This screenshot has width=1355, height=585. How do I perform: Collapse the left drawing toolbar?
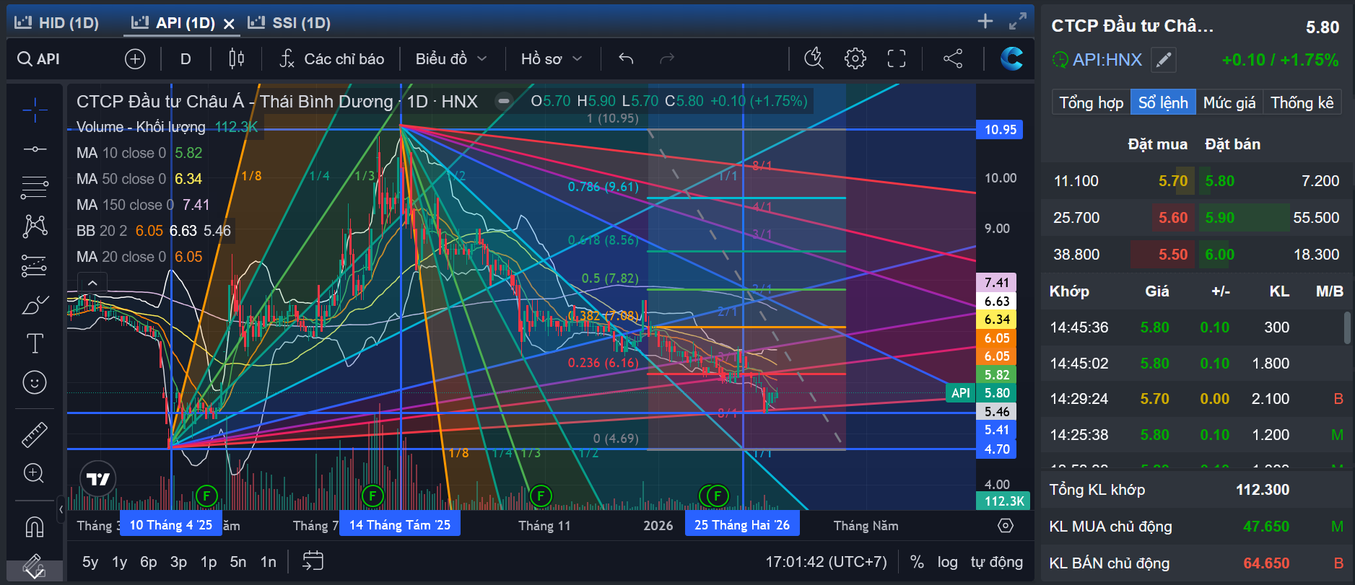coord(61,509)
